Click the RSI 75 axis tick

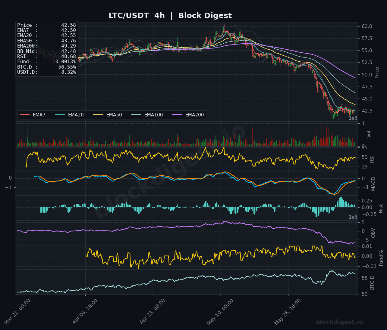[364, 148]
